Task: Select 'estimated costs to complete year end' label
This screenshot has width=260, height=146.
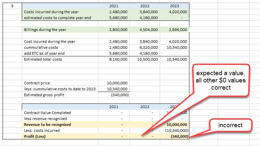Action: 57,18
